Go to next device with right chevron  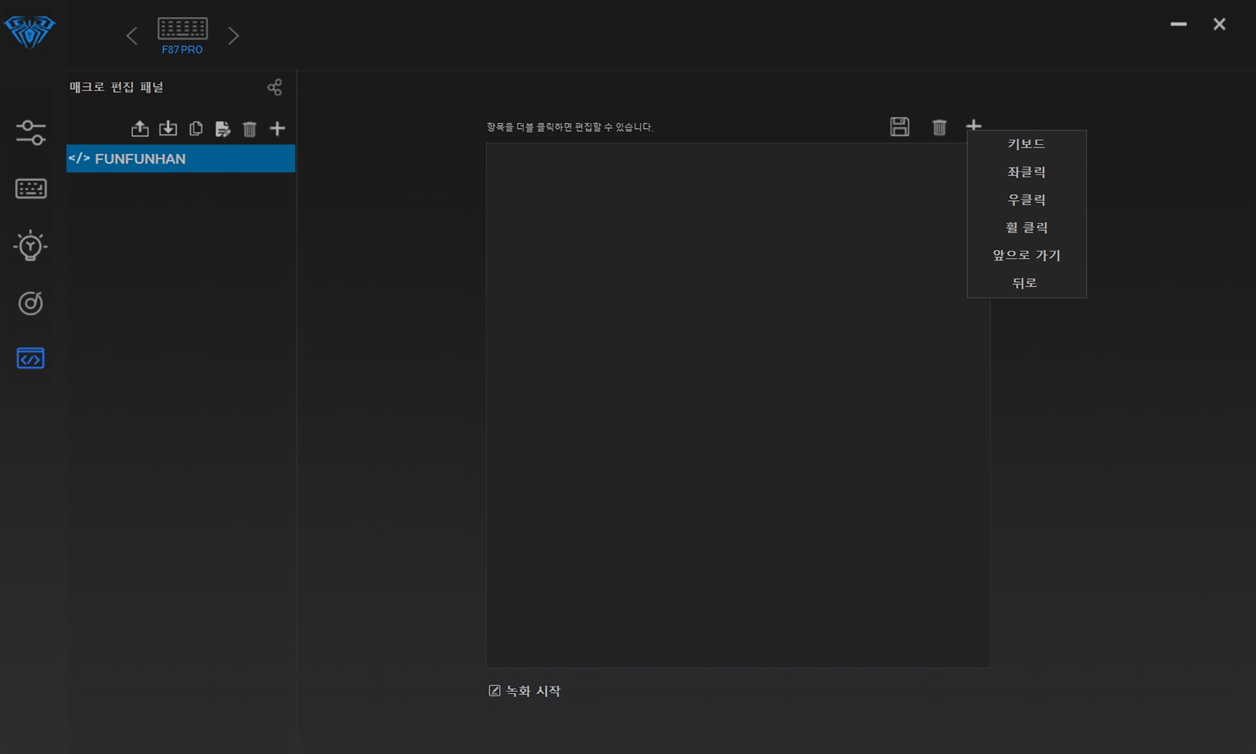(x=234, y=36)
